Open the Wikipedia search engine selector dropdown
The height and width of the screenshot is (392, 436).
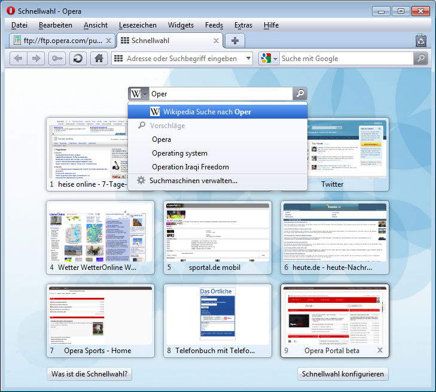pos(139,94)
